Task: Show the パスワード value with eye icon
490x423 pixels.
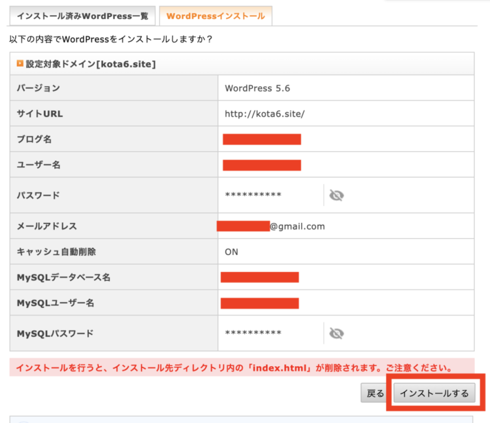Action: (336, 195)
